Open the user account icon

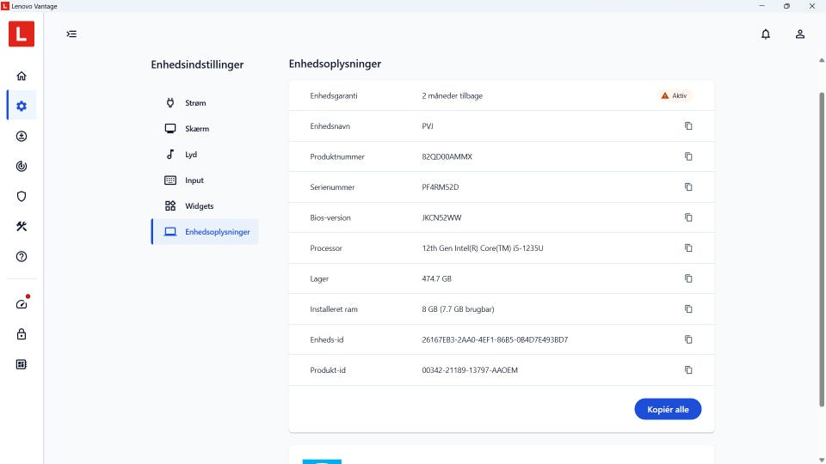(x=799, y=34)
